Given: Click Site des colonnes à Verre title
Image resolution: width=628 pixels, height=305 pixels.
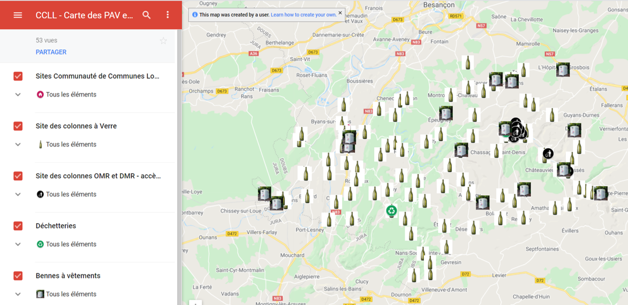Looking at the screenshot, I should pyautogui.click(x=76, y=126).
